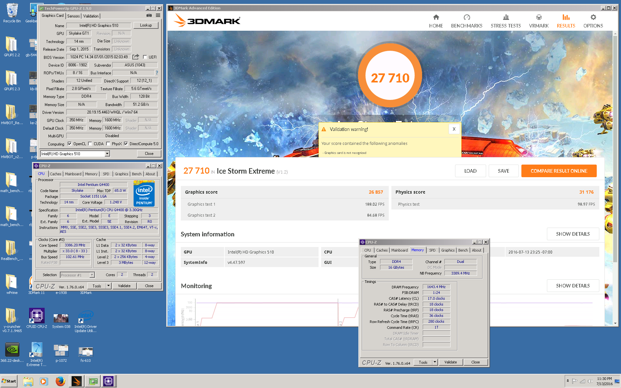
Task: Open fs-610 screenshot file on desktop
Action: 85,354
